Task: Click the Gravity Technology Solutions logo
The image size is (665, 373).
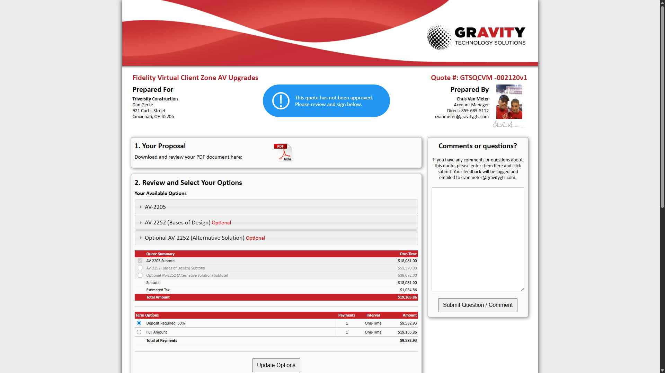Action: click(476, 37)
